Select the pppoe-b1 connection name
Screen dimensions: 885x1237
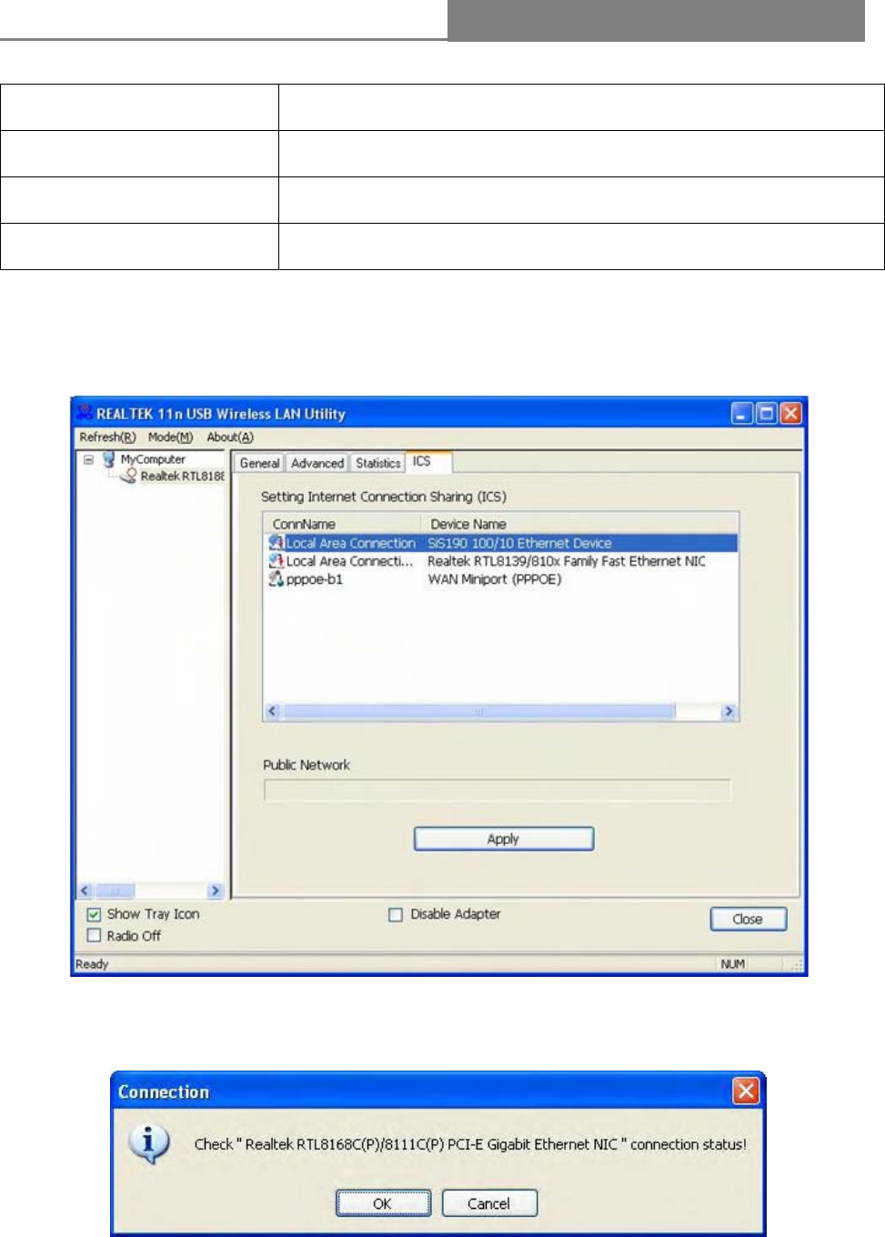pos(315,579)
